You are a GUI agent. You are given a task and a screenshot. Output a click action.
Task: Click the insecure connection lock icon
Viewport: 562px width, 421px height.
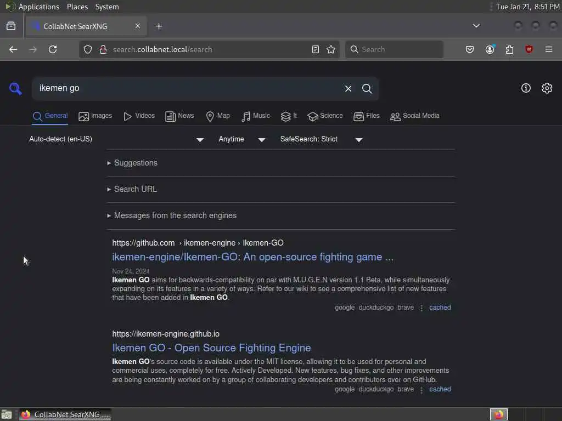103,49
